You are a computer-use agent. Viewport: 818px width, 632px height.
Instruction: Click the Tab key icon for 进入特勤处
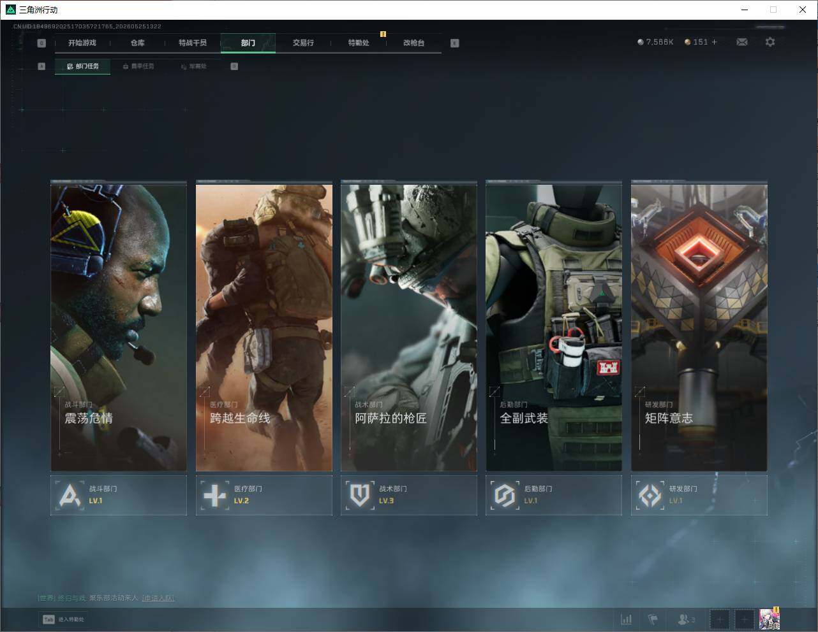48,619
